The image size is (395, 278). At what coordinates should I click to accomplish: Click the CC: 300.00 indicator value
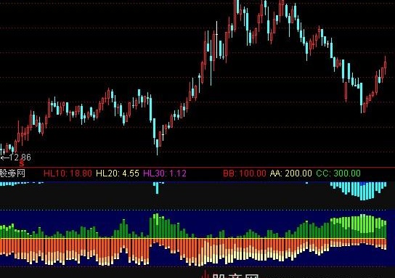(x=338, y=173)
